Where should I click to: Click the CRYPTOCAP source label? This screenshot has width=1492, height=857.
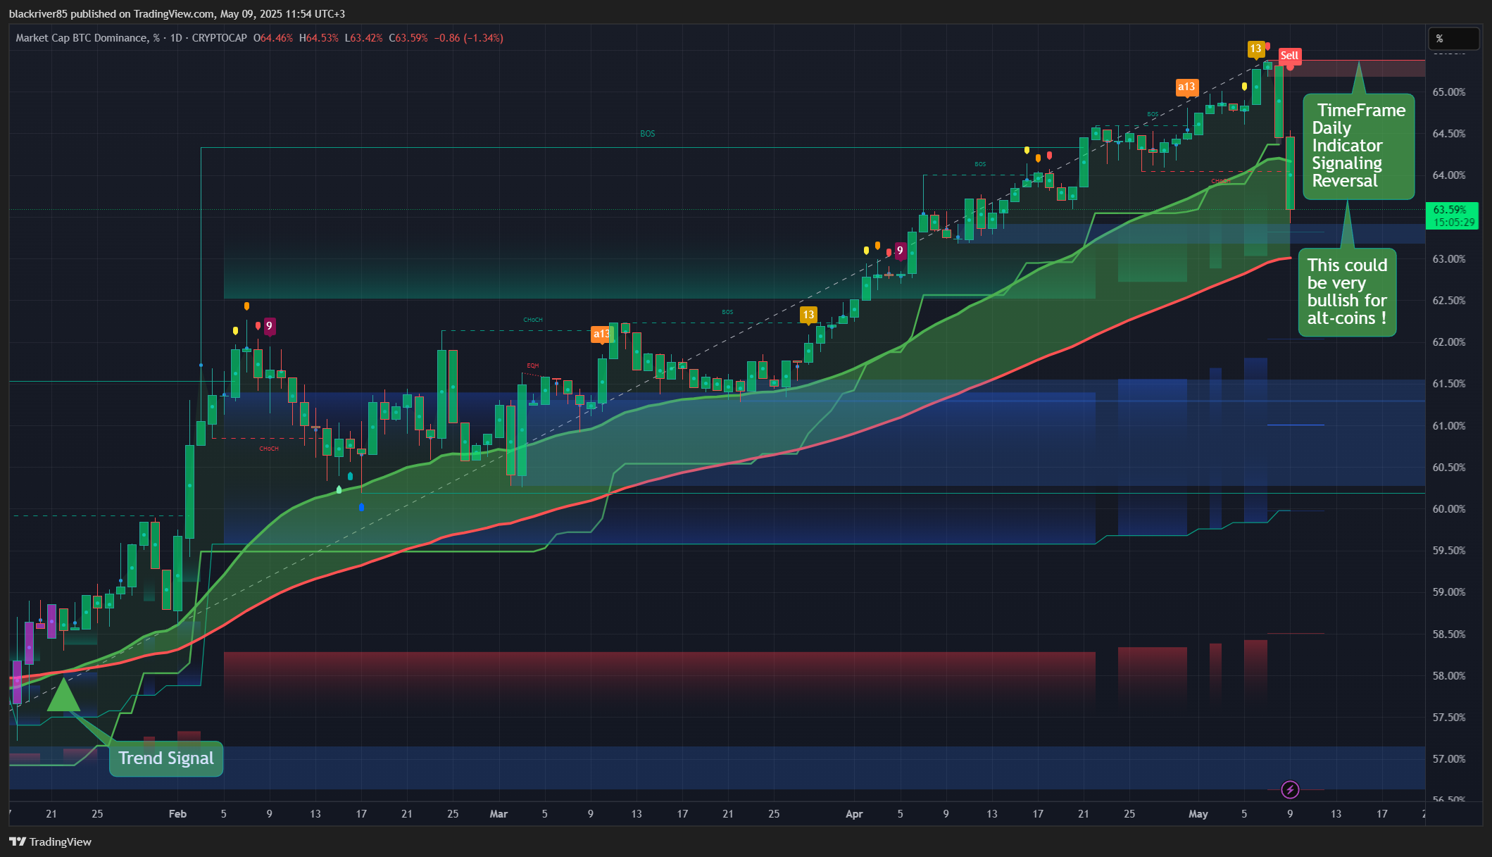point(219,38)
